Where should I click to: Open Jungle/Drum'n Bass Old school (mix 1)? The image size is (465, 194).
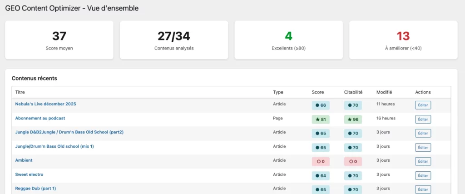coord(54,146)
